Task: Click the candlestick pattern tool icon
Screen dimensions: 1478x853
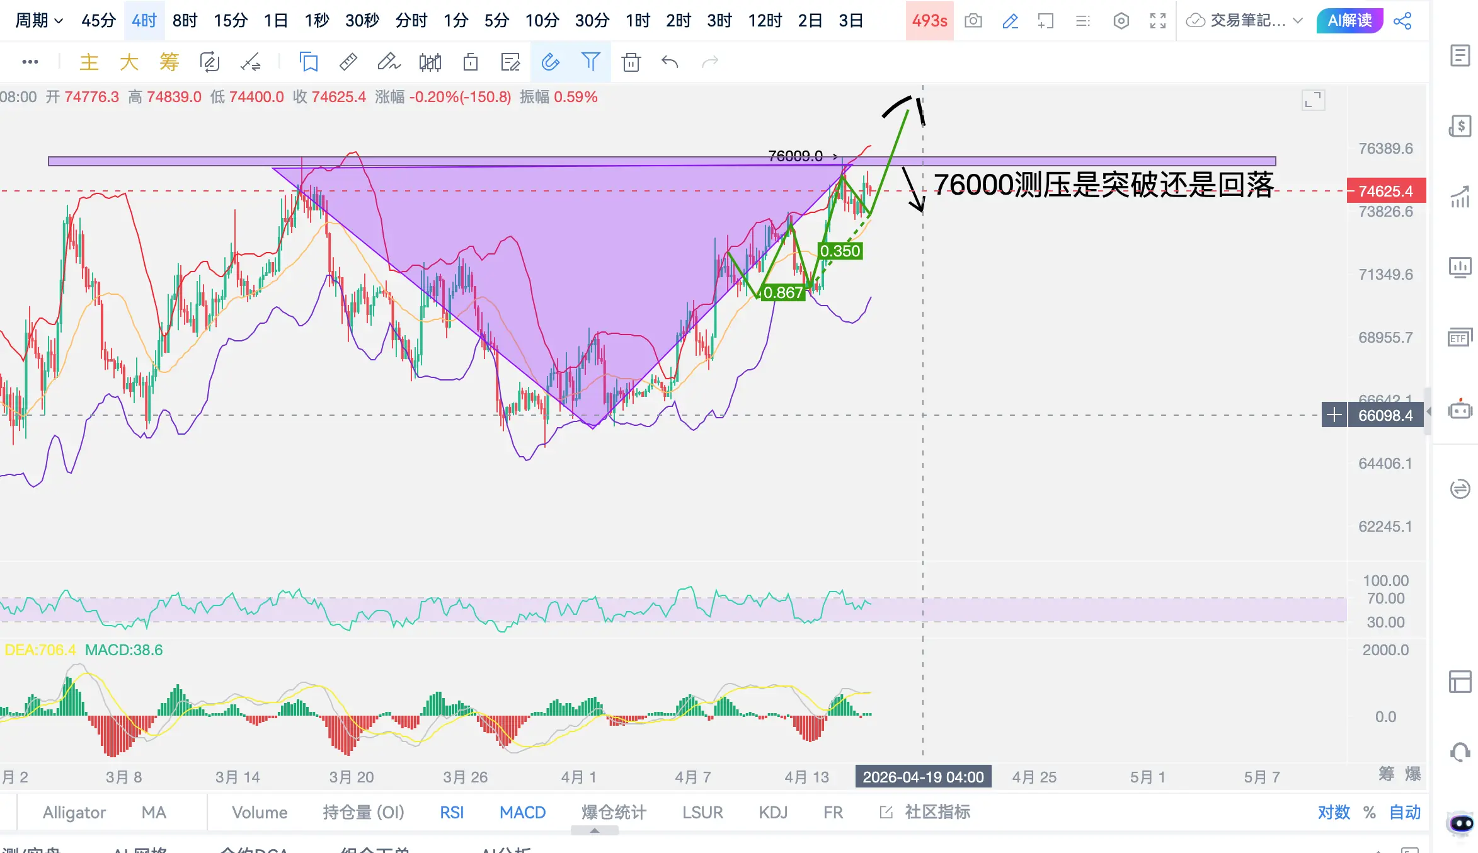Action: pyautogui.click(x=430, y=62)
